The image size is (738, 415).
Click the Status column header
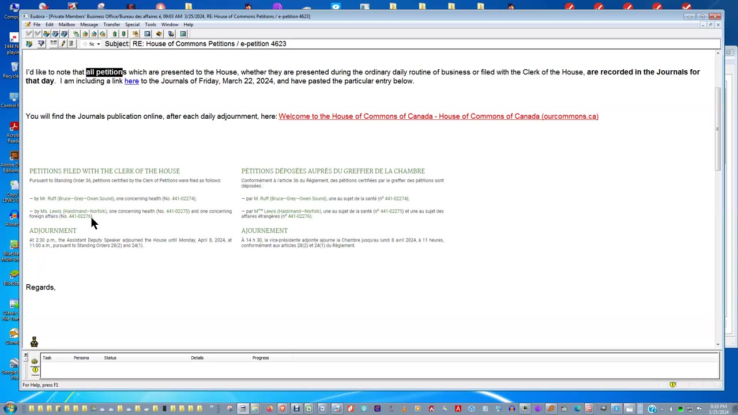(x=110, y=358)
